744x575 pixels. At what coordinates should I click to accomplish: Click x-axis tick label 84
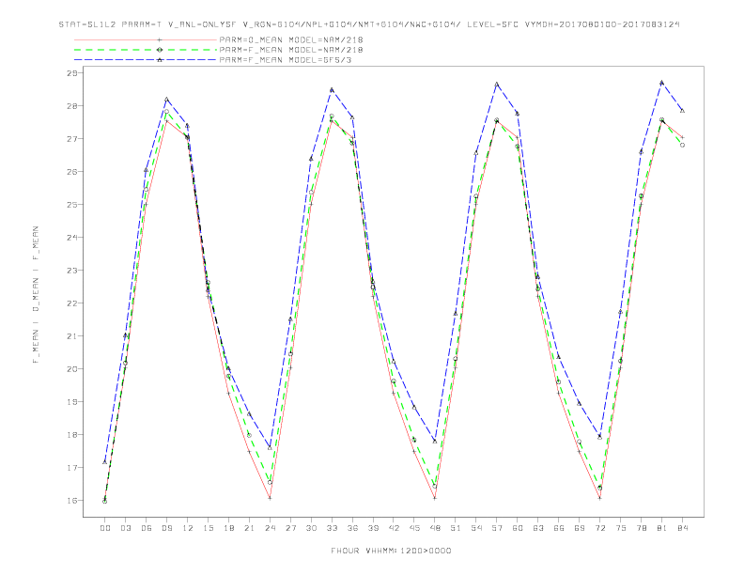(x=682, y=528)
